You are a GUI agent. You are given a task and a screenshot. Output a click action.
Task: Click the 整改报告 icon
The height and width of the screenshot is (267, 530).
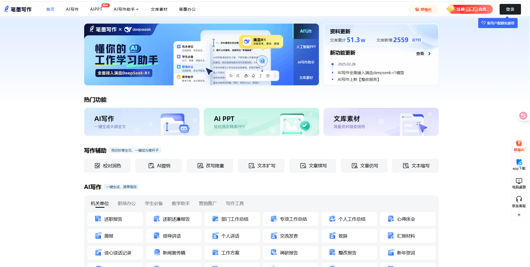(x=332, y=252)
